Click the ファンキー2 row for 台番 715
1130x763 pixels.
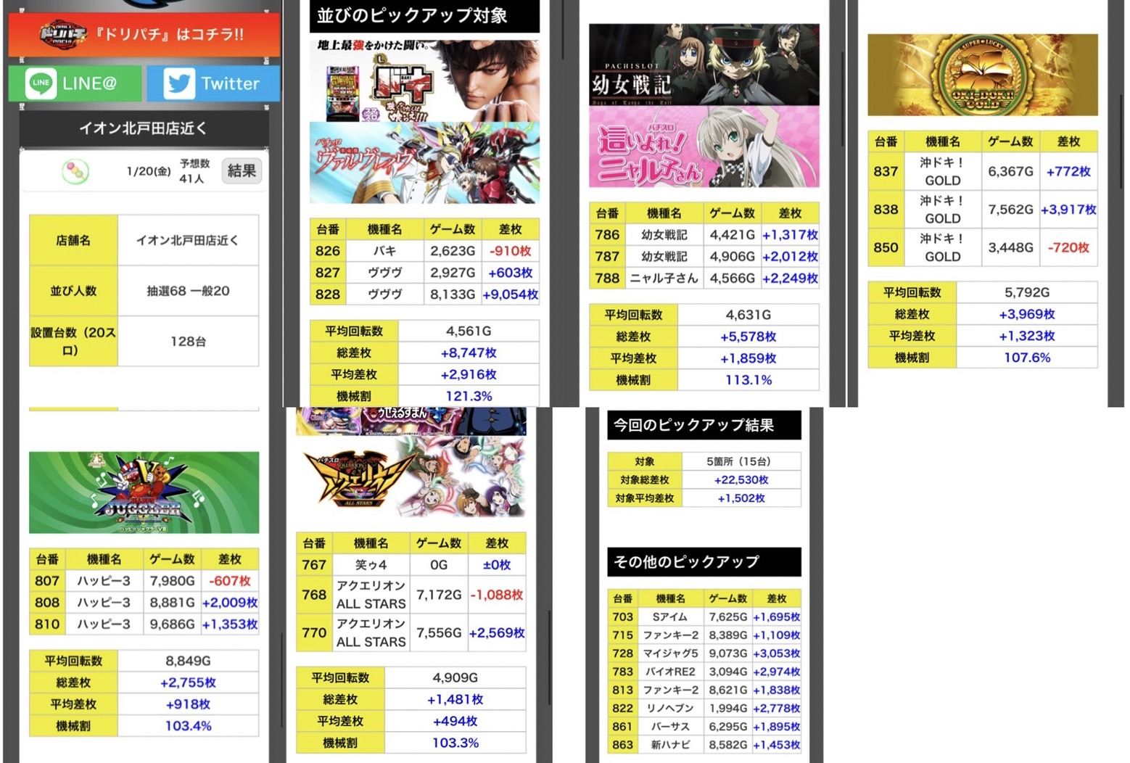pyautogui.click(x=704, y=635)
